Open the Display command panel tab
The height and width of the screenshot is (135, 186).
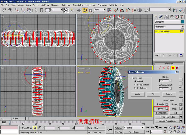coord(177,17)
